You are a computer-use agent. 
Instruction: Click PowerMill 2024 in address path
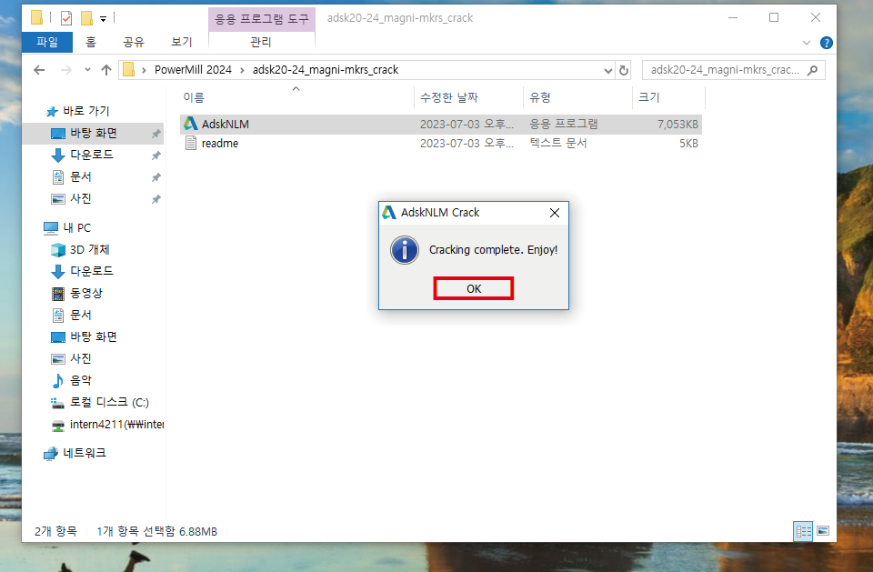click(x=193, y=70)
